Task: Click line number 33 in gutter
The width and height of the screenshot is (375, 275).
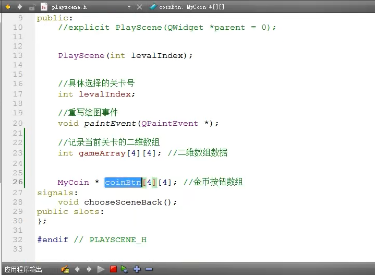Action: [18, 249]
